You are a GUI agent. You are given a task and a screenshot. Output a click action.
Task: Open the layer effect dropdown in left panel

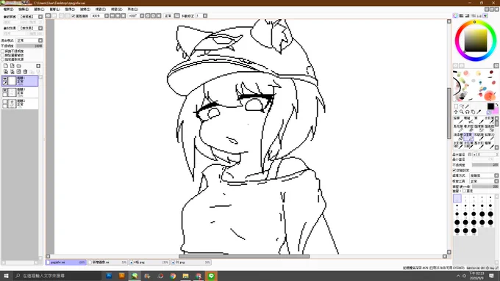[x=40, y=28]
